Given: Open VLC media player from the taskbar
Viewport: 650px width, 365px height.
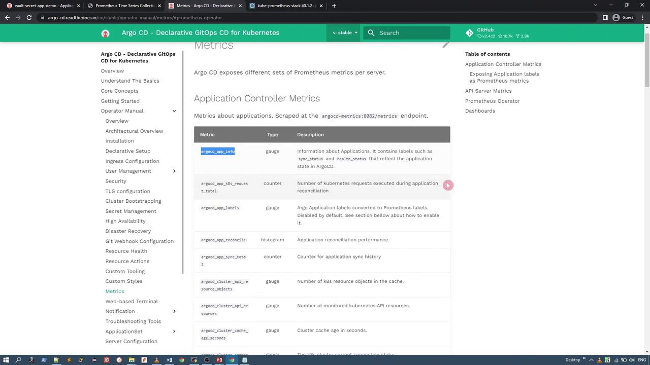Looking at the screenshot, I should [x=156, y=360].
